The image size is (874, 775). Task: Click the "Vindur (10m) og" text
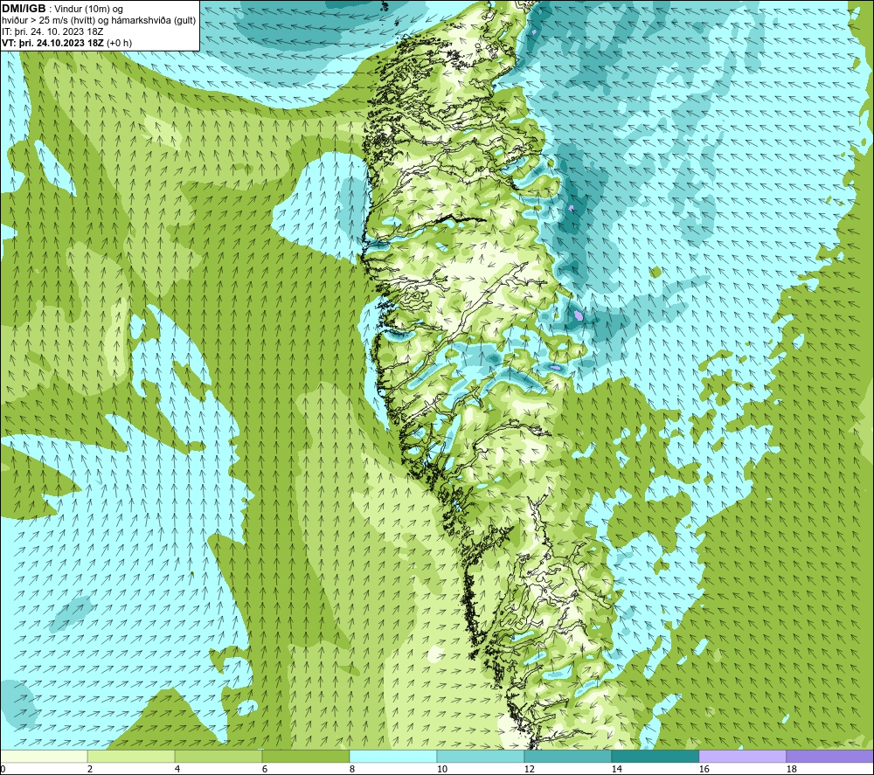pyautogui.click(x=88, y=9)
